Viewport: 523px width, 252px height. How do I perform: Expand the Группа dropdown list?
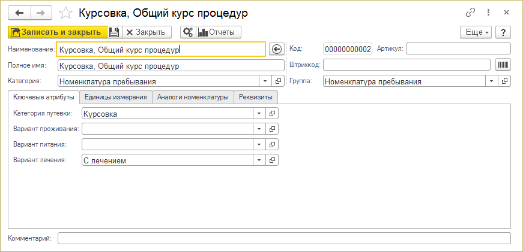point(492,81)
